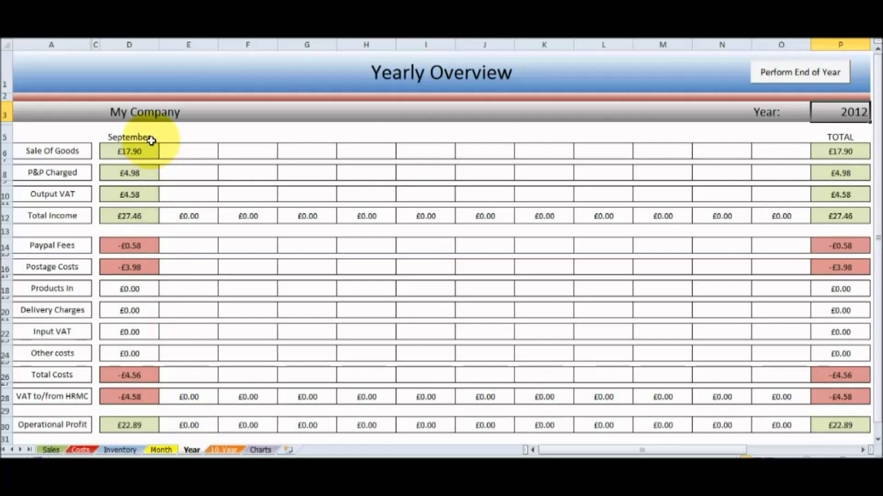This screenshot has height=496, width=883.
Task: Select the Sales tab
Action: (x=50, y=449)
